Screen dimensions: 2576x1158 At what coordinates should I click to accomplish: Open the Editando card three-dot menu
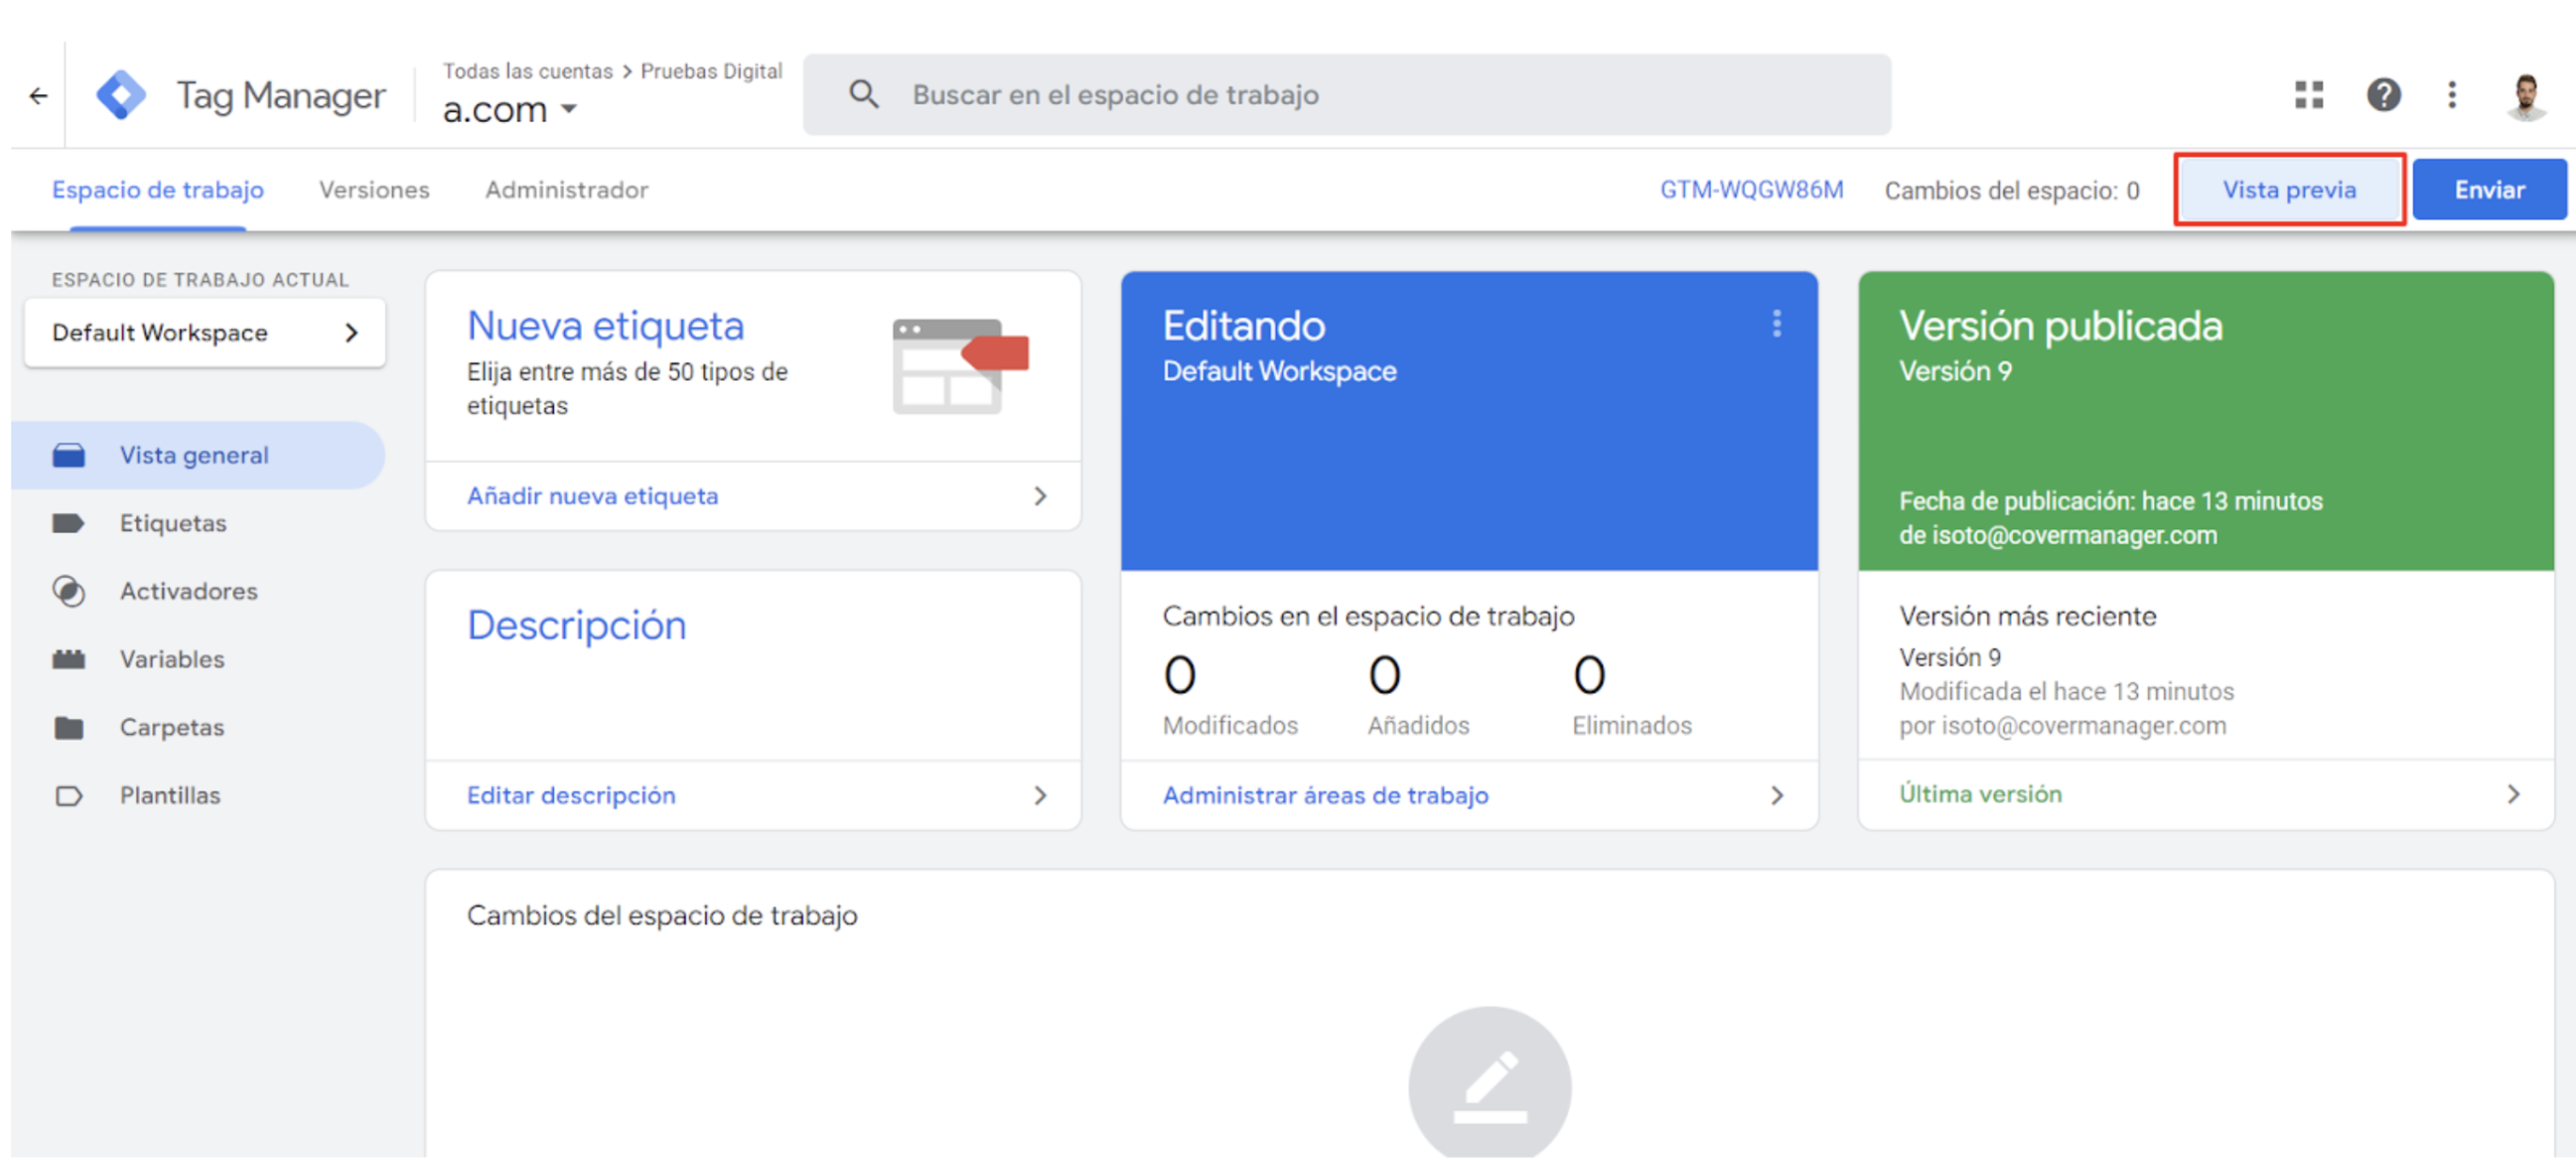click(x=1776, y=323)
